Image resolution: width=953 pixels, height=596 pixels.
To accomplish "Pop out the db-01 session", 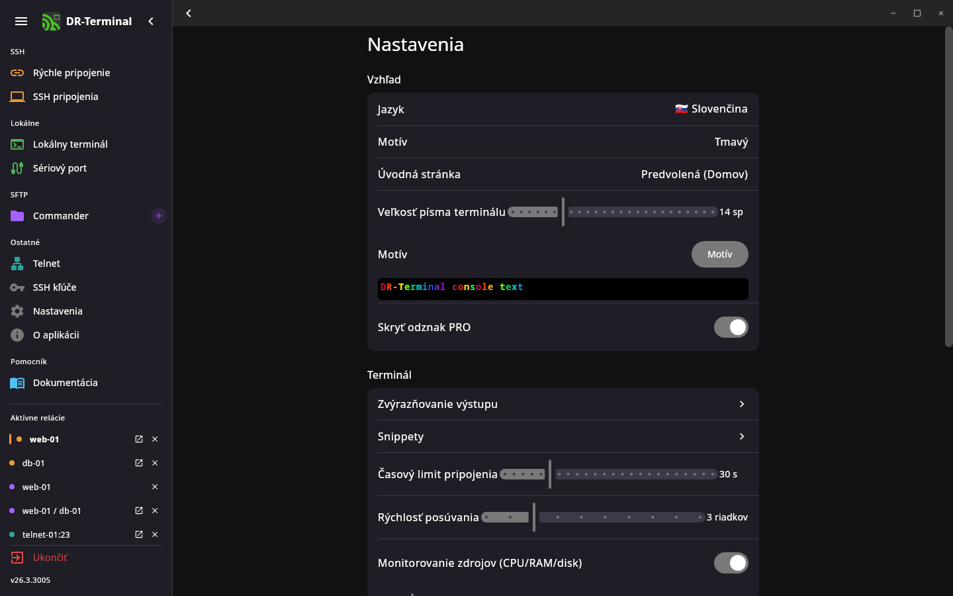I will [139, 463].
